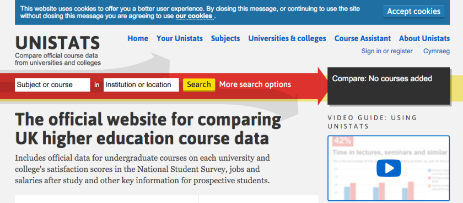Focus the Institution or location field
This screenshot has width=463, height=203.
pyautogui.click(x=141, y=85)
